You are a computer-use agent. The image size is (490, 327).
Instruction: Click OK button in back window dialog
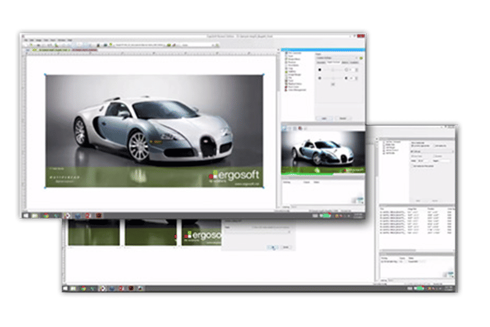click(273, 247)
